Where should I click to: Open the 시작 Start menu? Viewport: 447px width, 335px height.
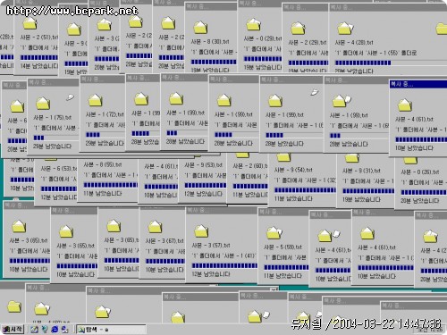coord(13,329)
